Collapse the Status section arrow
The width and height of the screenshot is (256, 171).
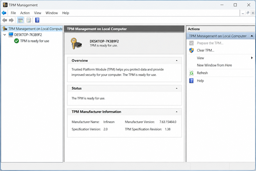pos(177,89)
